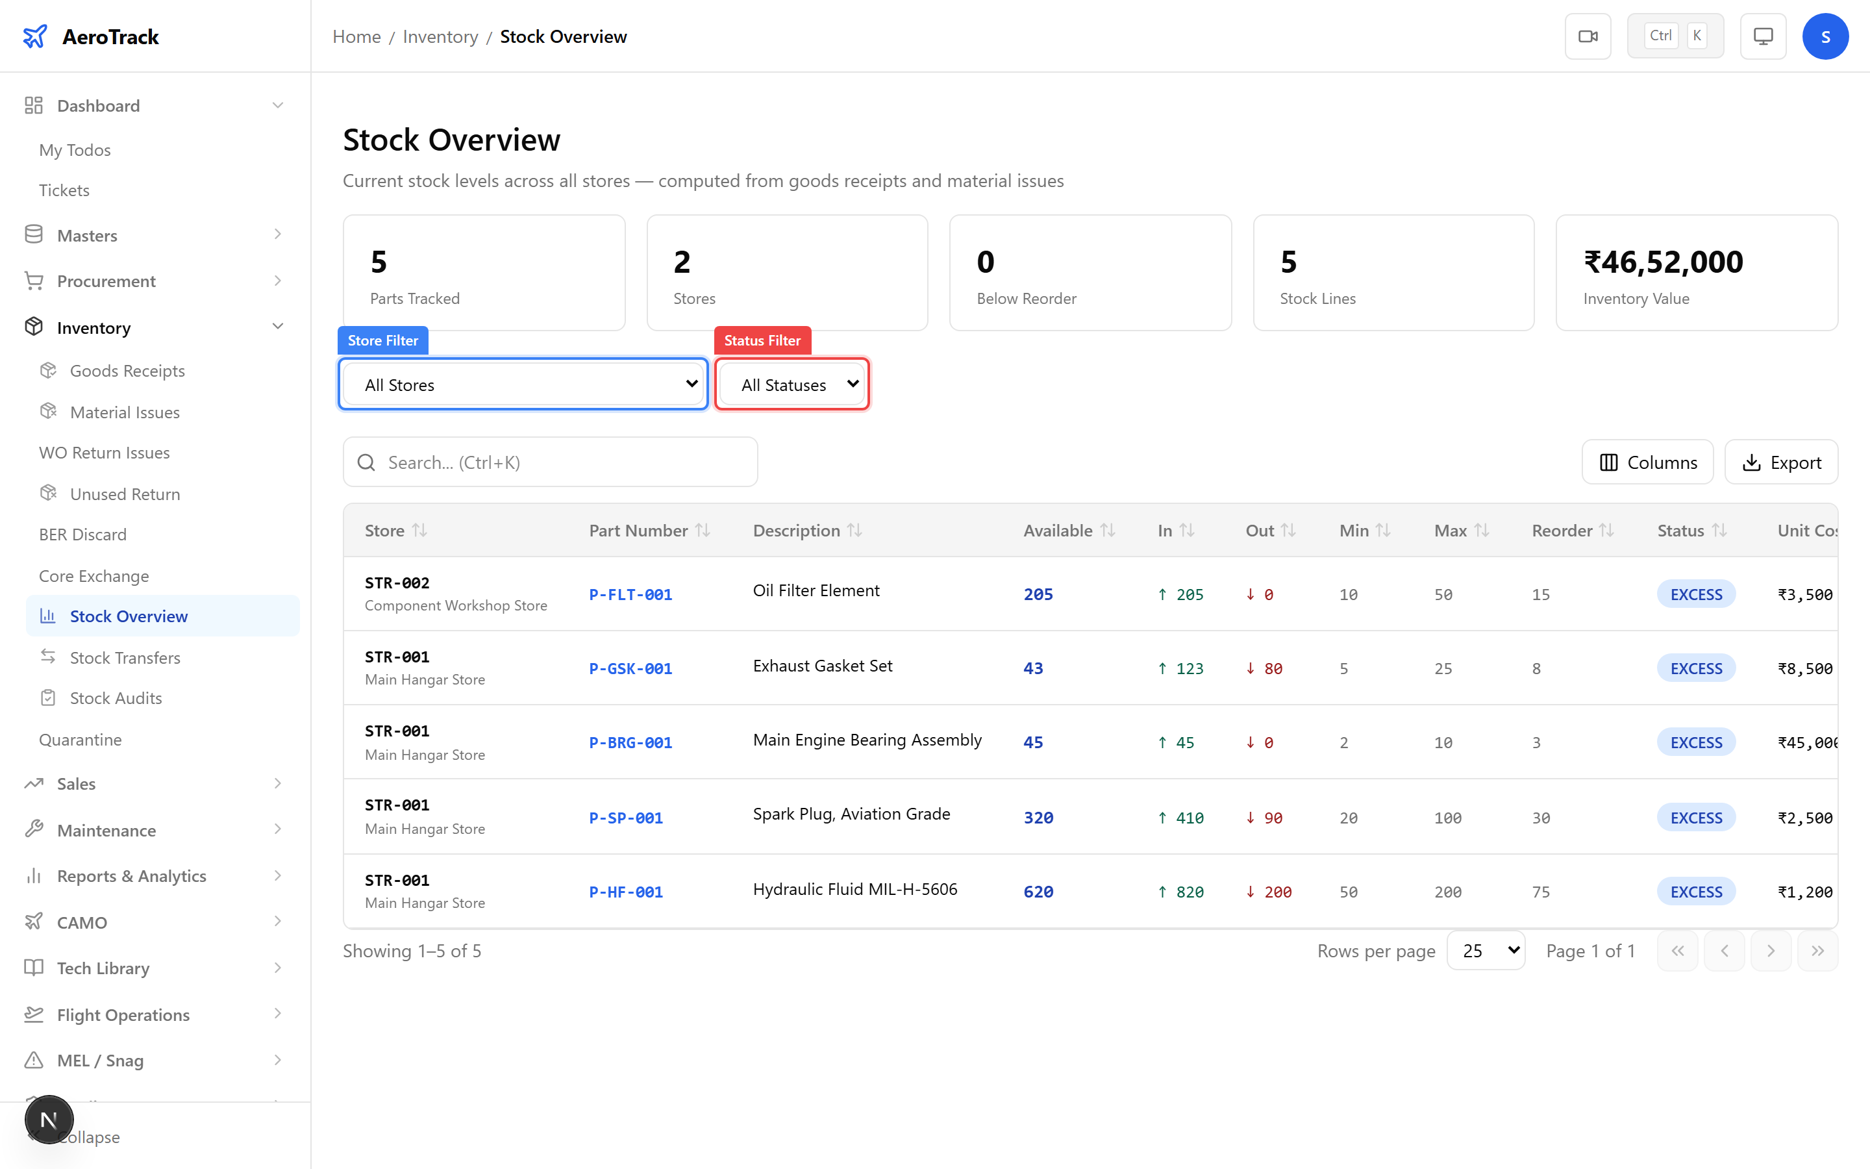The width and height of the screenshot is (1870, 1169).
Task: Sort the table by Available column
Action: click(1068, 531)
